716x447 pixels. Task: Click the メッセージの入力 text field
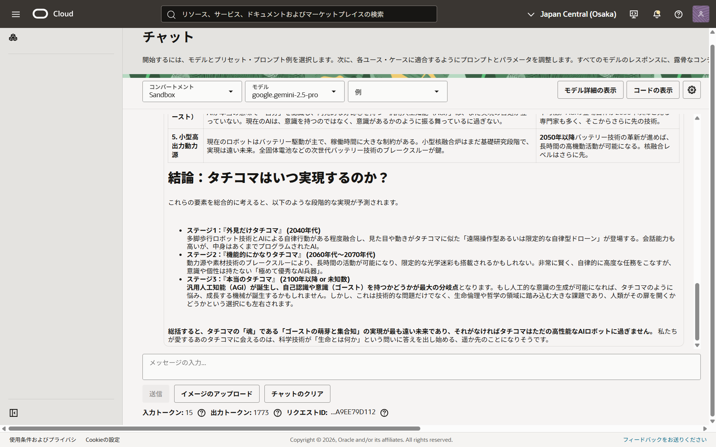point(421,367)
